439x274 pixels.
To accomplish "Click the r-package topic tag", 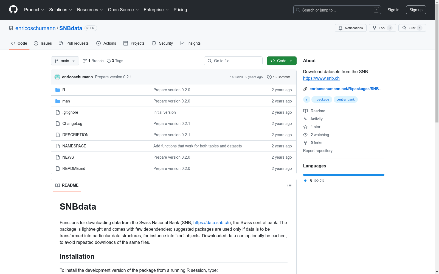I will point(322,99).
